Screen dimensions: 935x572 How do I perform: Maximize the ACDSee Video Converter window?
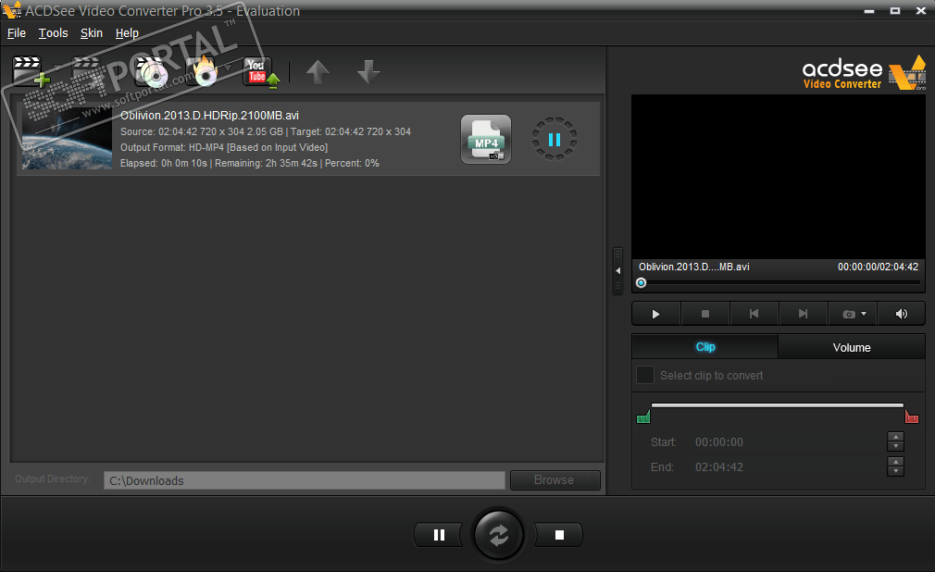pyautogui.click(x=895, y=11)
